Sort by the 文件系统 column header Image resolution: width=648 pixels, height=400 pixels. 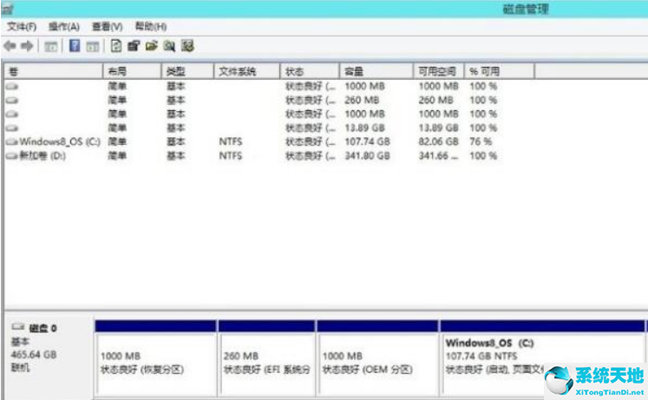[x=247, y=71]
